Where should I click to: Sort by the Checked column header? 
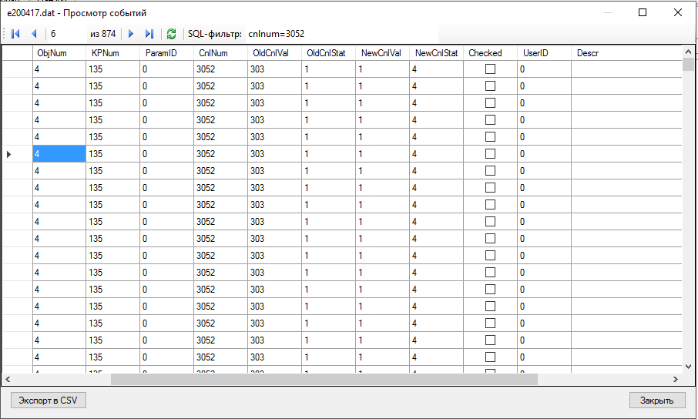490,53
